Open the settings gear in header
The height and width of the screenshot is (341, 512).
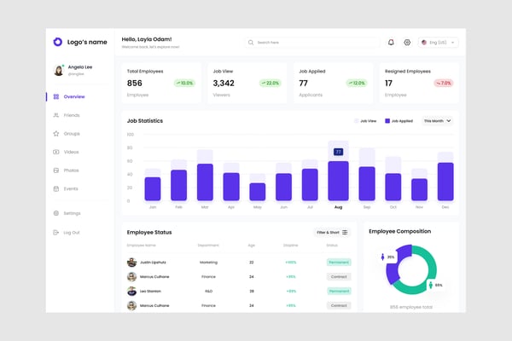pos(407,43)
